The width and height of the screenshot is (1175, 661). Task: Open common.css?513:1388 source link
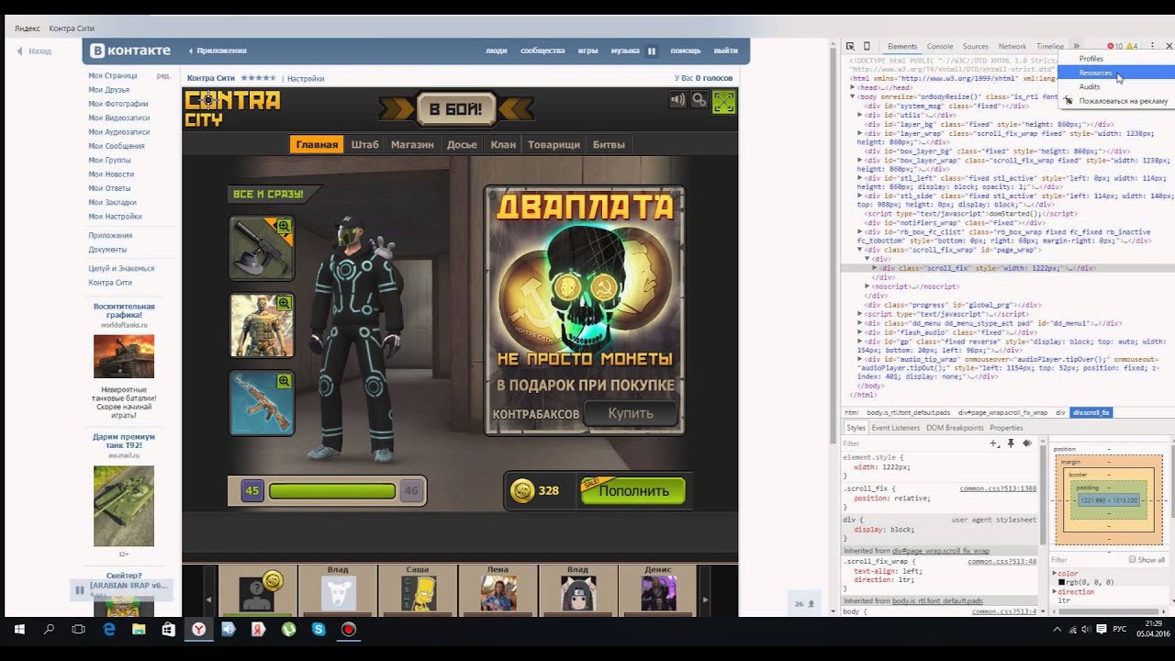click(998, 488)
